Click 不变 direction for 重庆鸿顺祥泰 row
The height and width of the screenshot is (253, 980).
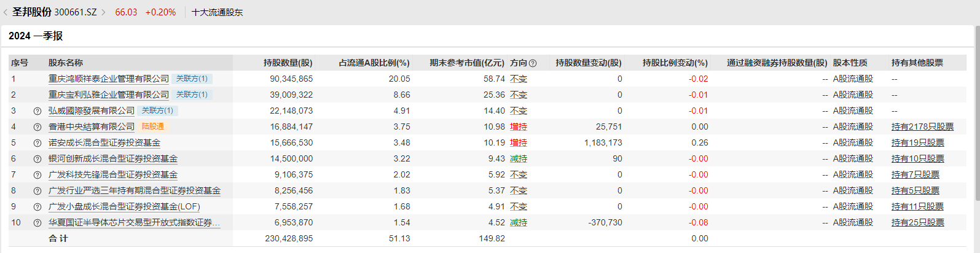coord(519,79)
